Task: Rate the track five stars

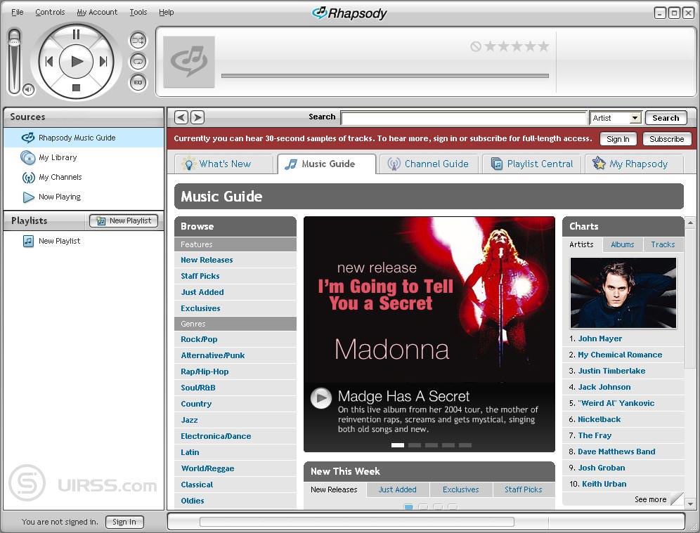Action: tap(543, 46)
